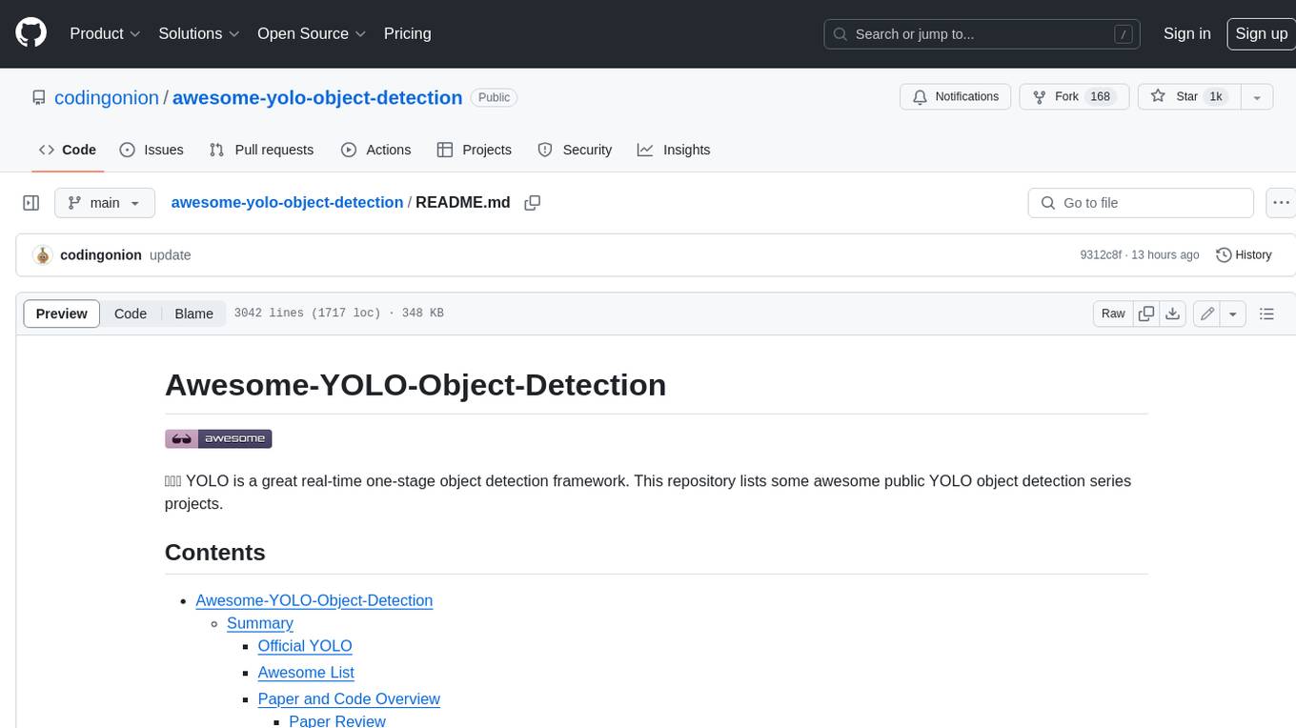Select the Blame view
Screen dimensions: 1296x728
point(193,313)
